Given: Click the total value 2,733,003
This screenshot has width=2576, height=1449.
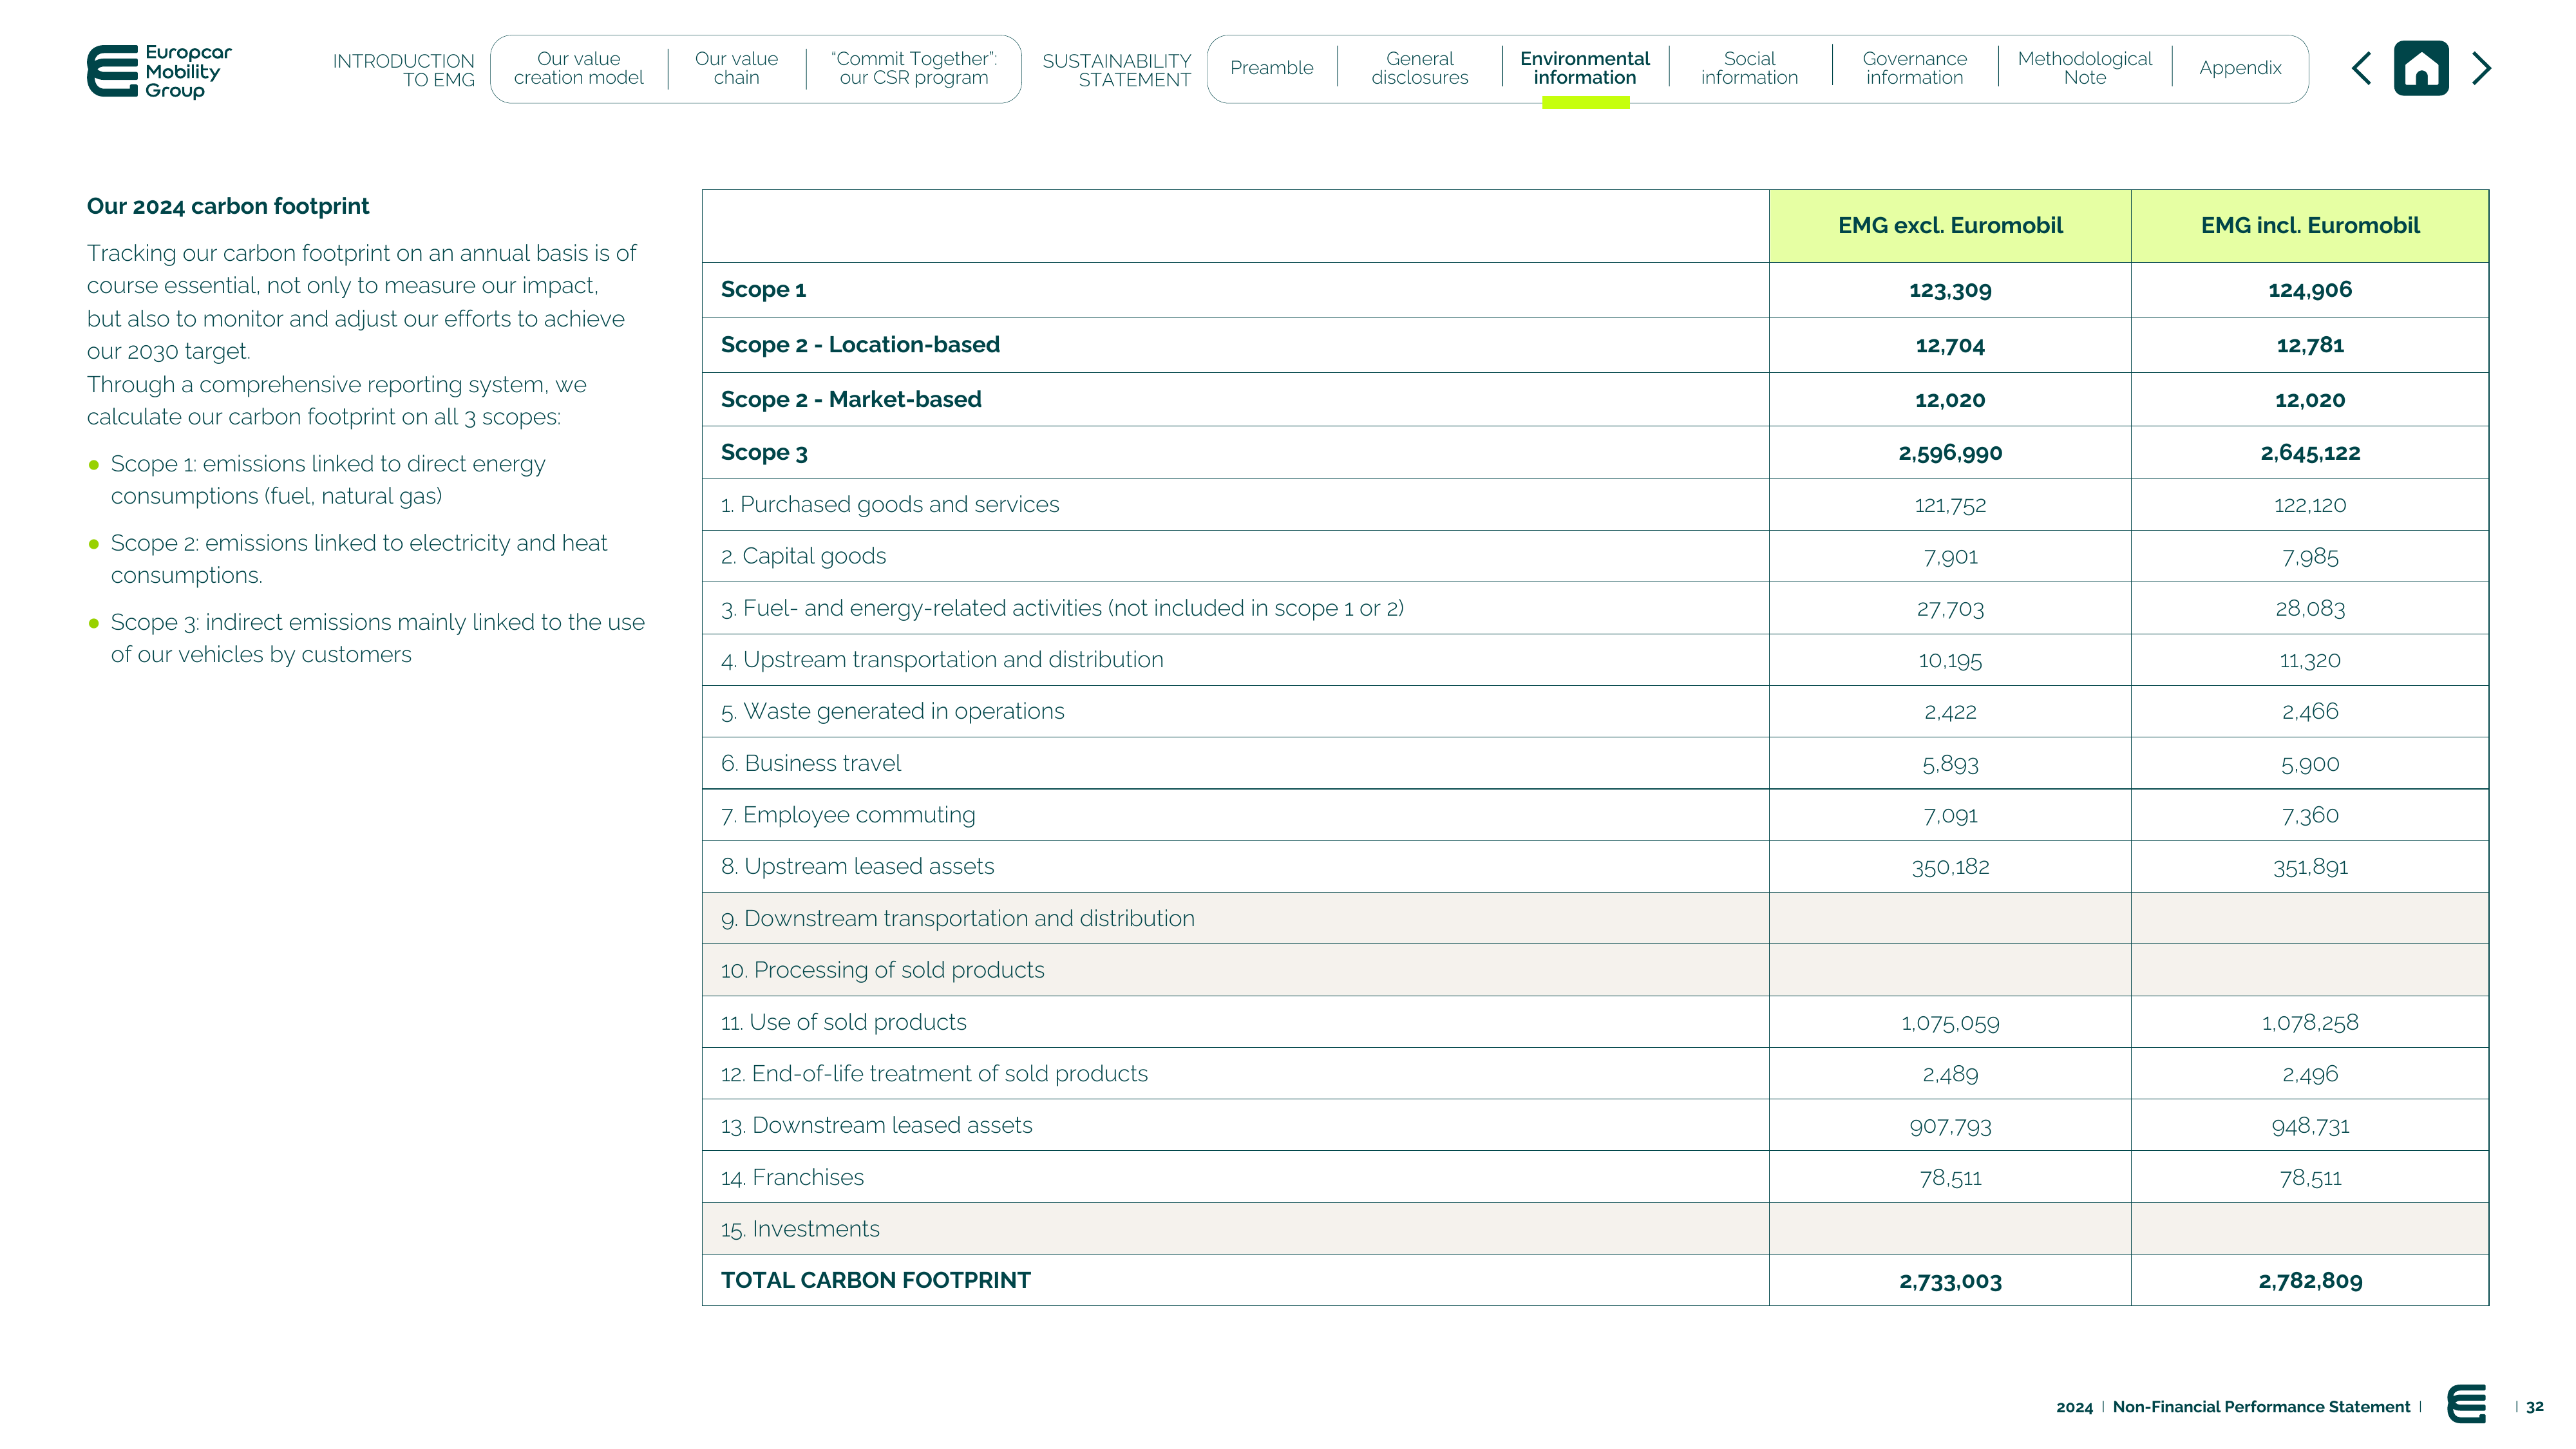Looking at the screenshot, I should click(x=1950, y=1281).
